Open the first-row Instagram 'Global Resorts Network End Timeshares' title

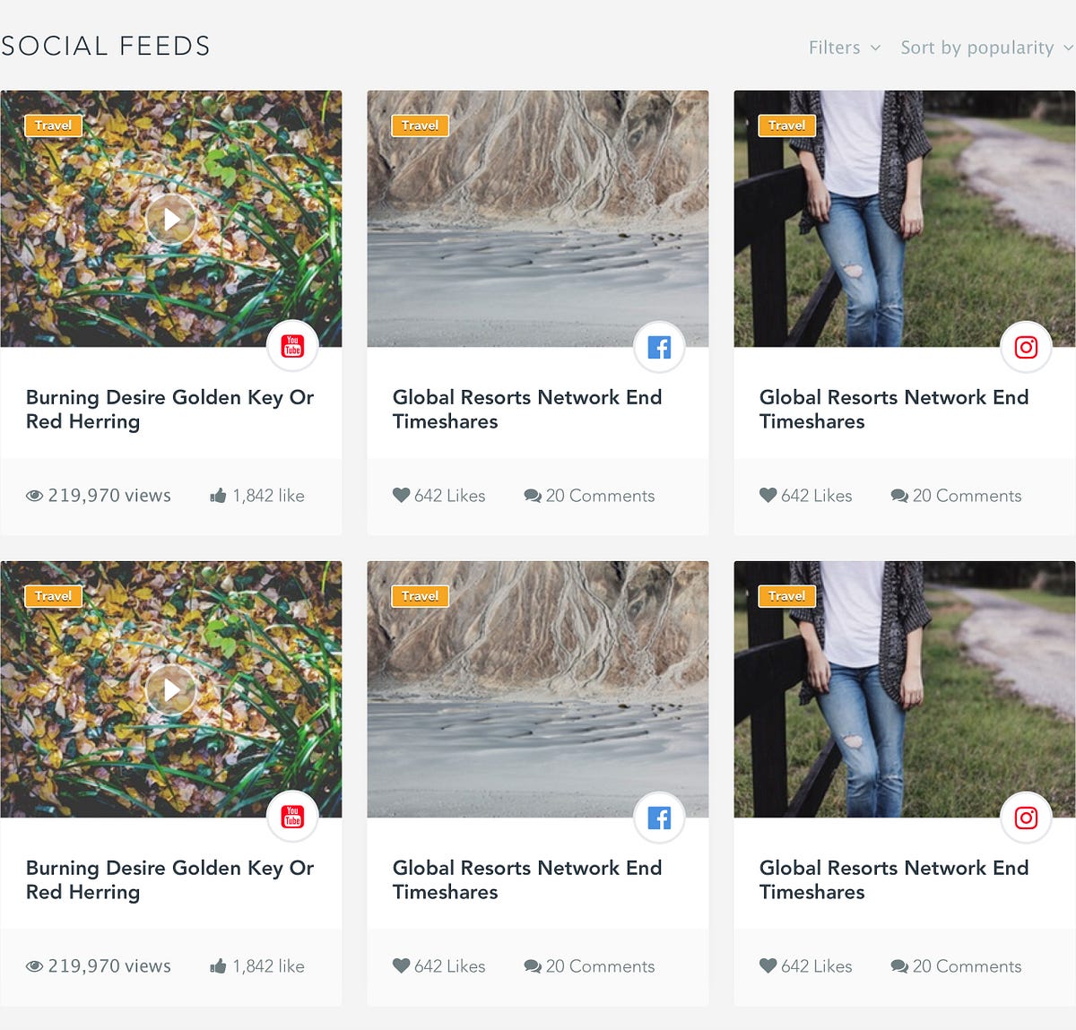[894, 409]
